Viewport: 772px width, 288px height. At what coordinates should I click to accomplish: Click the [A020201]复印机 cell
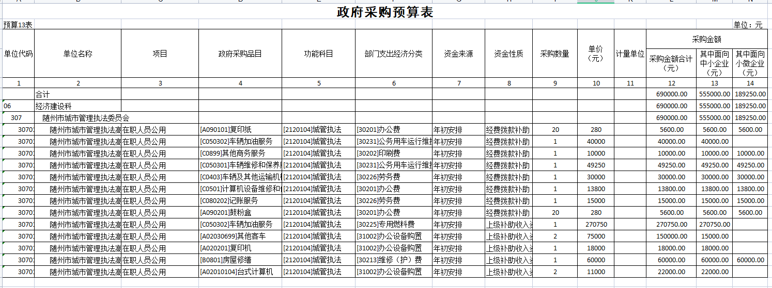tap(240, 248)
